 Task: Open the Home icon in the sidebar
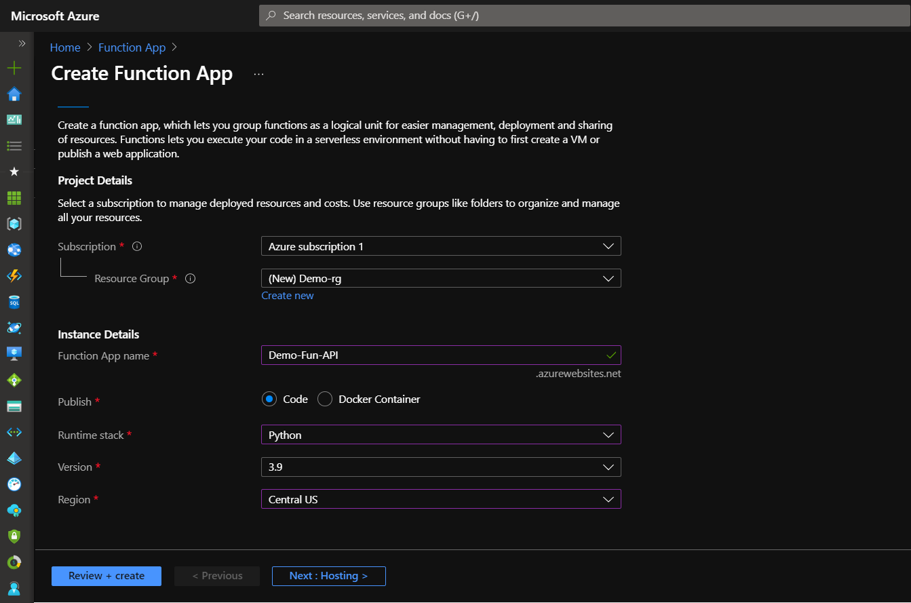point(14,94)
